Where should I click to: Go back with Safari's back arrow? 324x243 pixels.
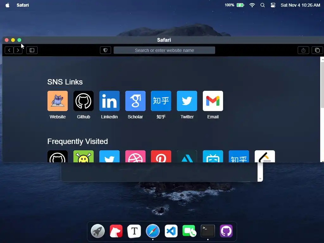(x=9, y=50)
